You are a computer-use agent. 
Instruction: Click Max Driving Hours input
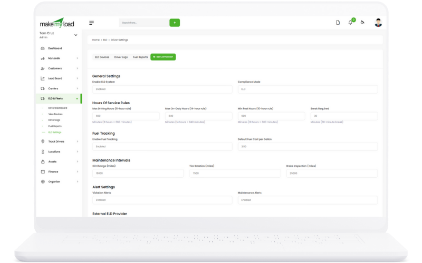126,116
